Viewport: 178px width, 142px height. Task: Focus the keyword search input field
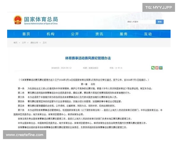141,22
